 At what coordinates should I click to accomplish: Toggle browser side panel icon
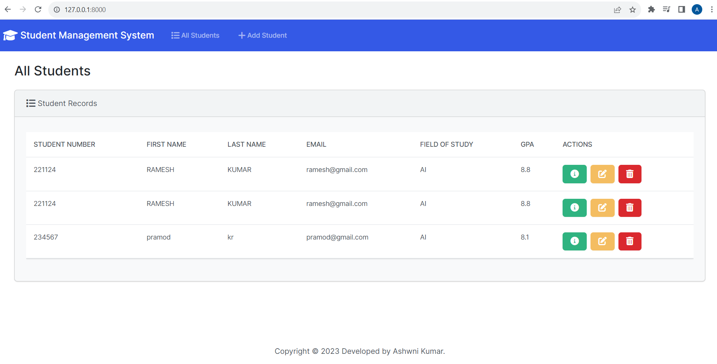[682, 9]
